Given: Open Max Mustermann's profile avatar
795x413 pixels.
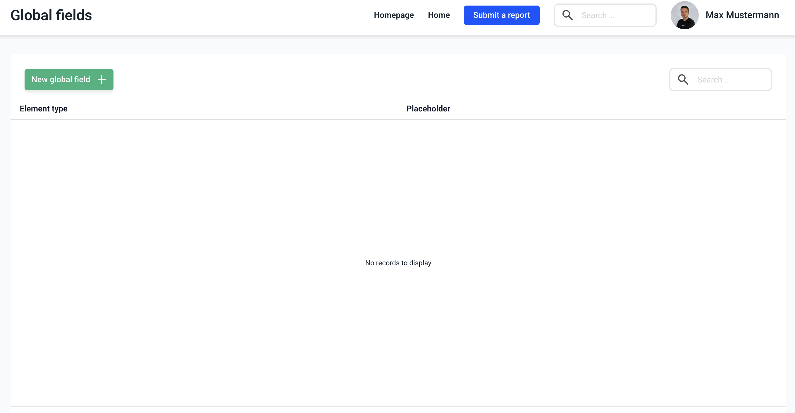Looking at the screenshot, I should [684, 15].
